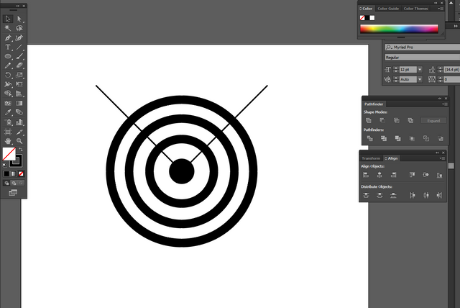Apply Gradient mode button

pos(14,174)
